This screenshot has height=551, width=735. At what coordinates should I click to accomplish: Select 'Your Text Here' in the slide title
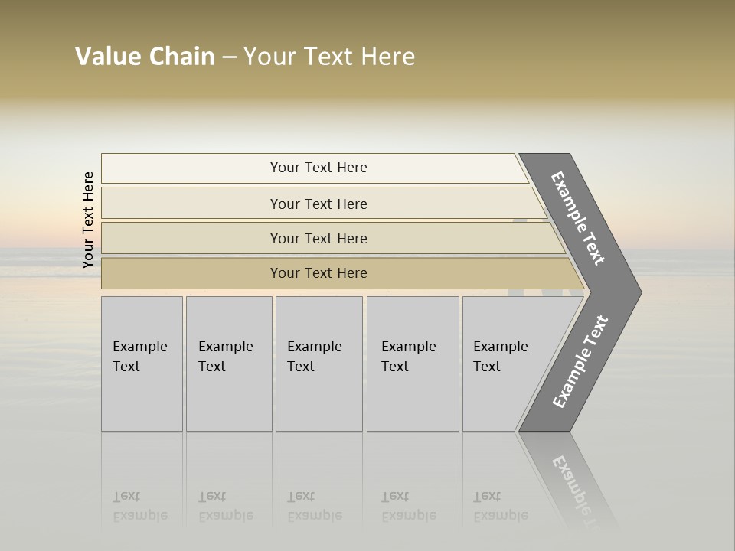click(x=329, y=57)
